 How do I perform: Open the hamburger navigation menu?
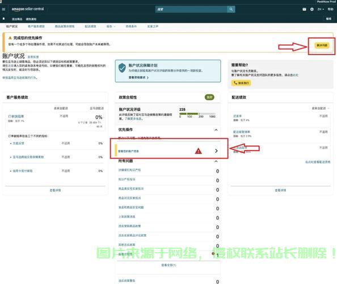point(3,9)
